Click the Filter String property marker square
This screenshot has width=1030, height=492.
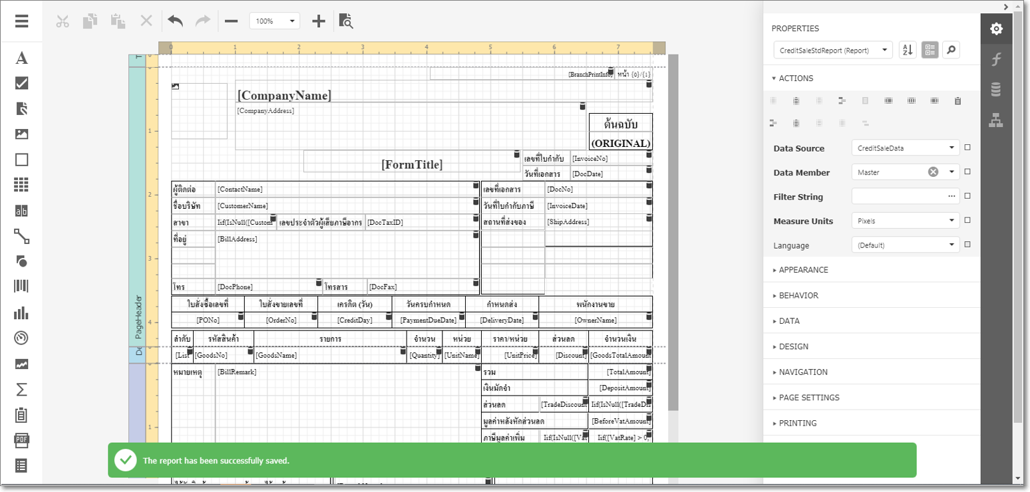[x=967, y=196]
